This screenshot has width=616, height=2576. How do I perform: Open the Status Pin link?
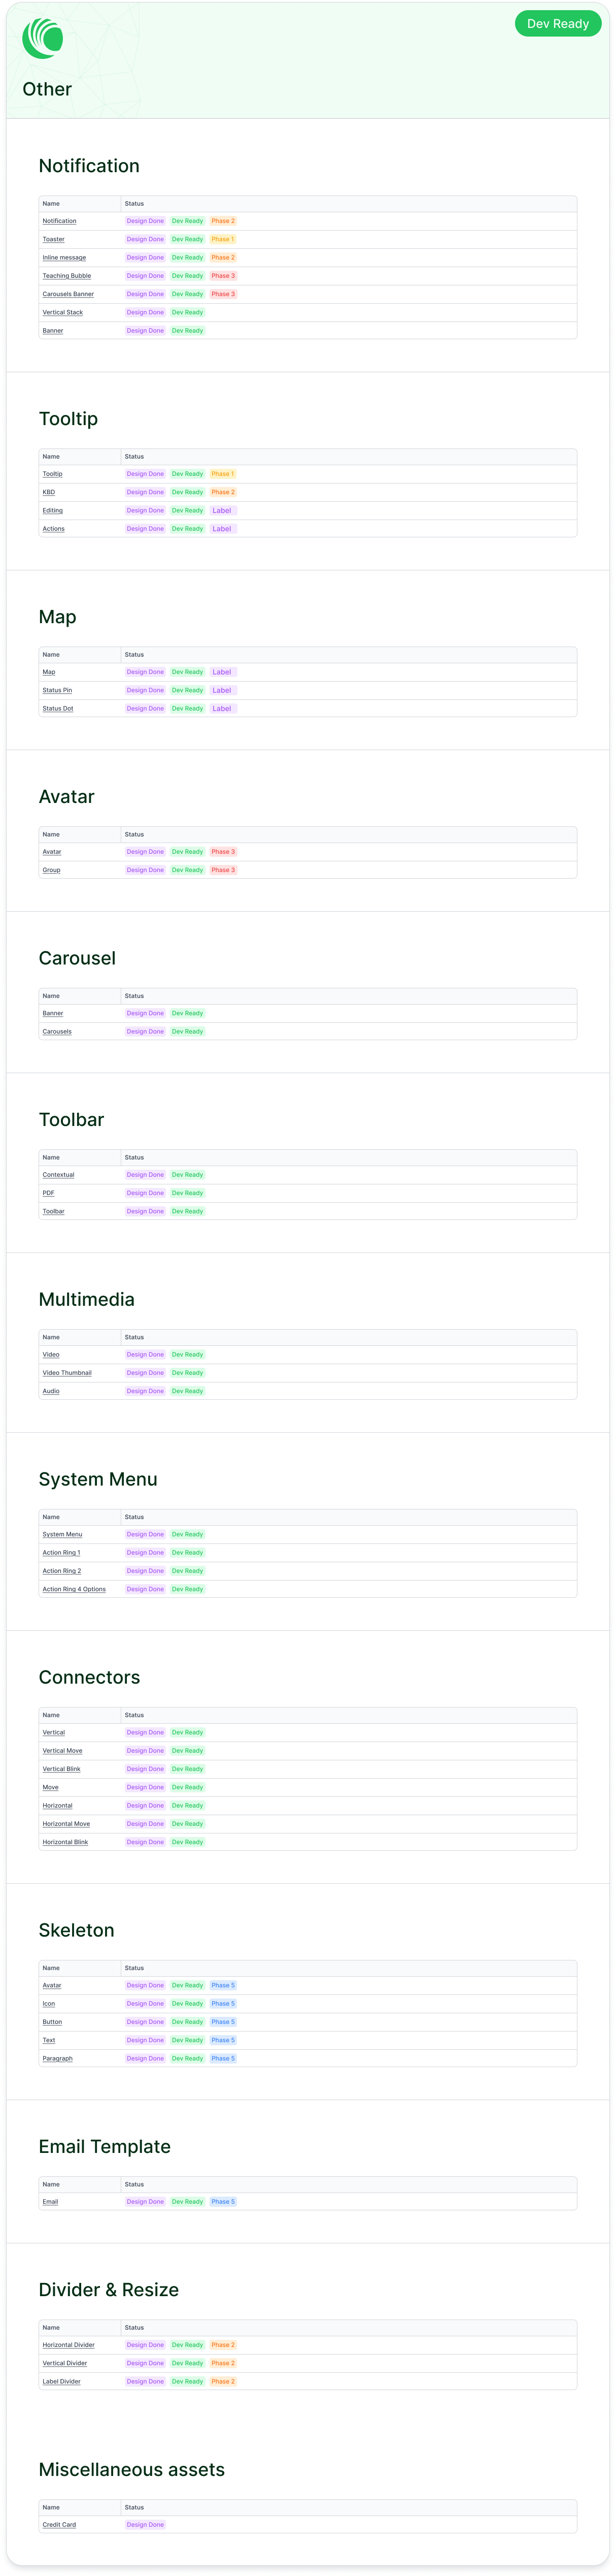(x=57, y=691)
